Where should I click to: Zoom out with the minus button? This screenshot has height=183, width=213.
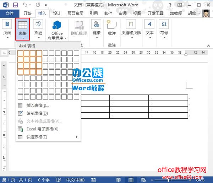pyautogui.click(x=152, y=180)
